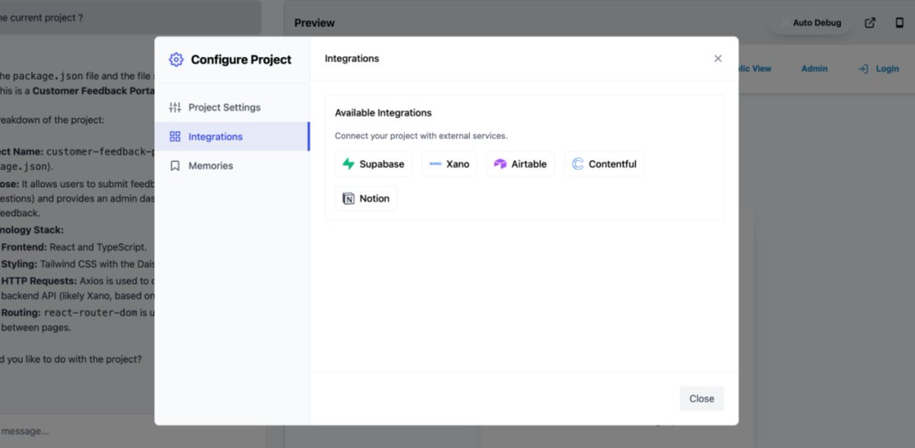Click the Supabase lightning bolt logo
This screenshot has width=915, height=448.
[x=348, y=164]
